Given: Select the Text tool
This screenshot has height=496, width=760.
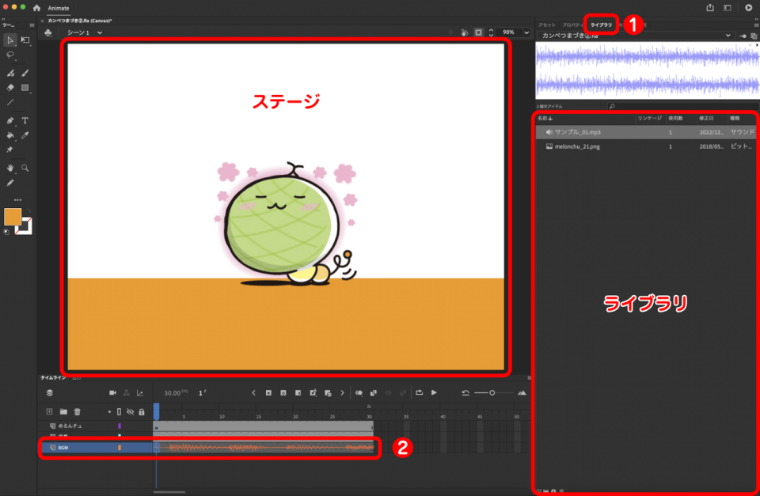Looking at the screenshot, I should click(x=25, y=120).
